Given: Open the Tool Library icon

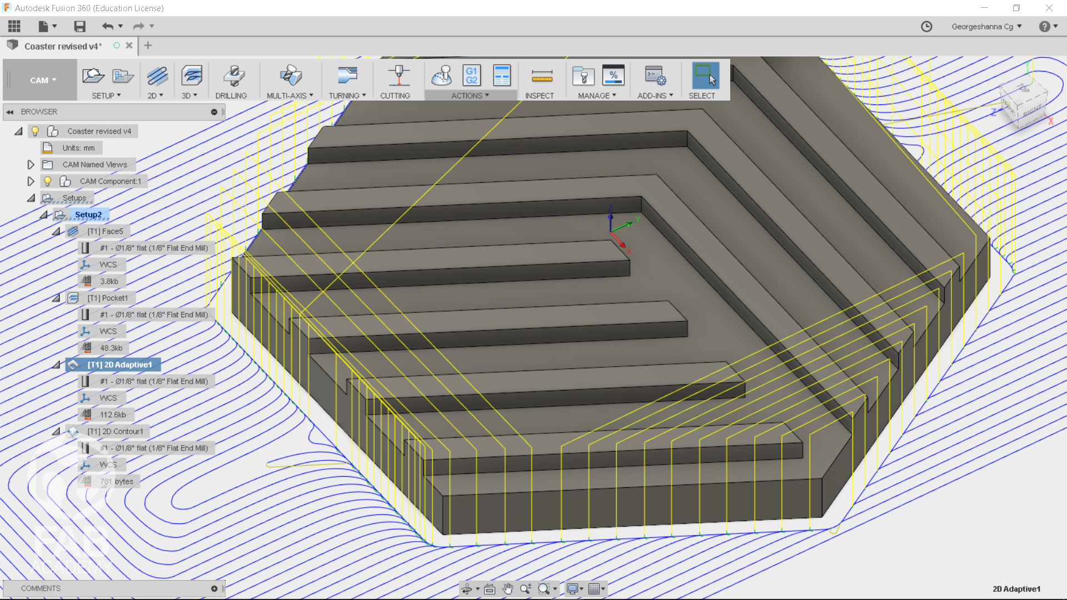Looking at the screenshot, I should click(584, 76).
